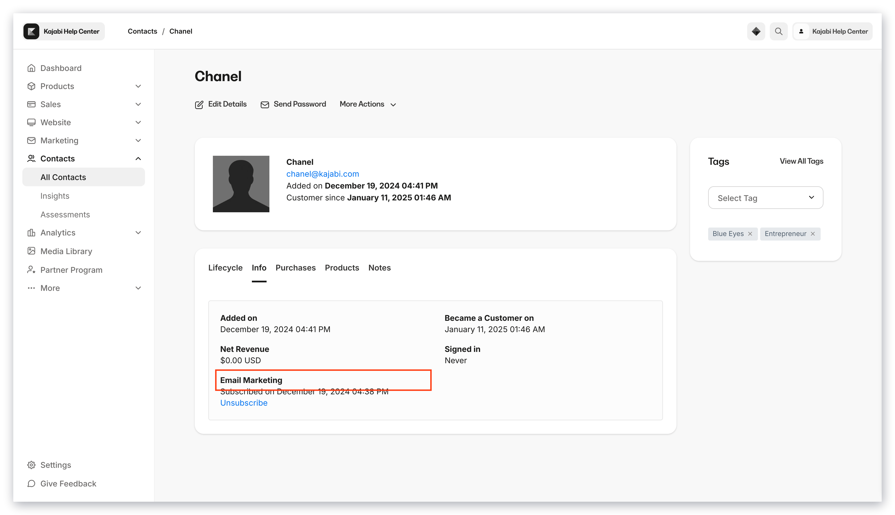Viewport: 895px width, 515px height.
Task: Click the Chanel page title heading
Action: pyautogui.click(x=218, y=76)
